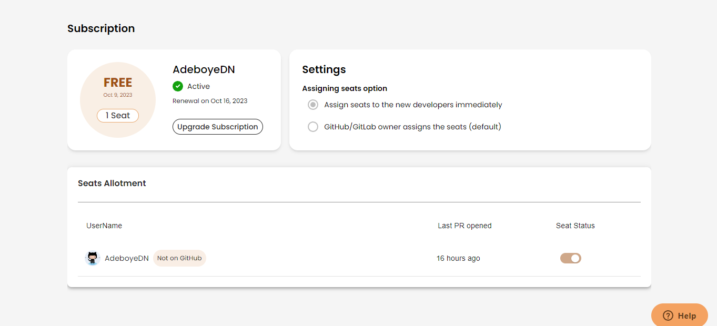Toggle the seat status switch for AdeboyeDN
Image resolution: width=717 pixels, height=326 pixels.
pos(570,258)
